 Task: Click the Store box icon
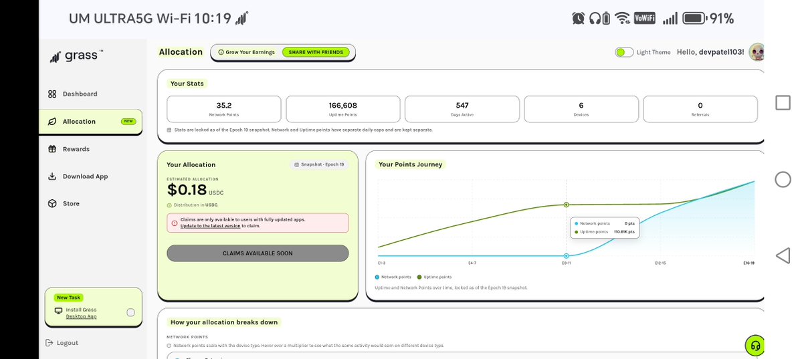pos(52,203)
